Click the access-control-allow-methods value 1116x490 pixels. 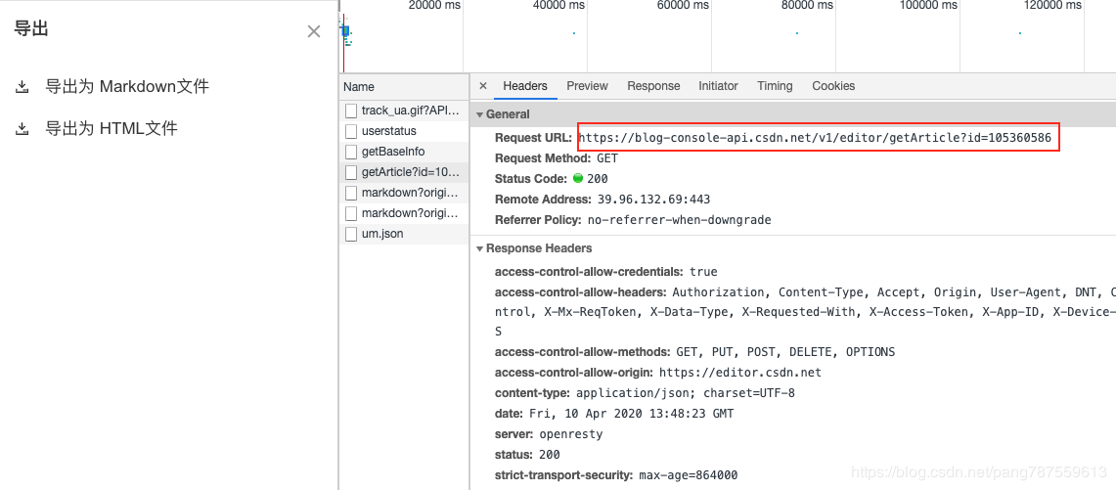point(785,352)
